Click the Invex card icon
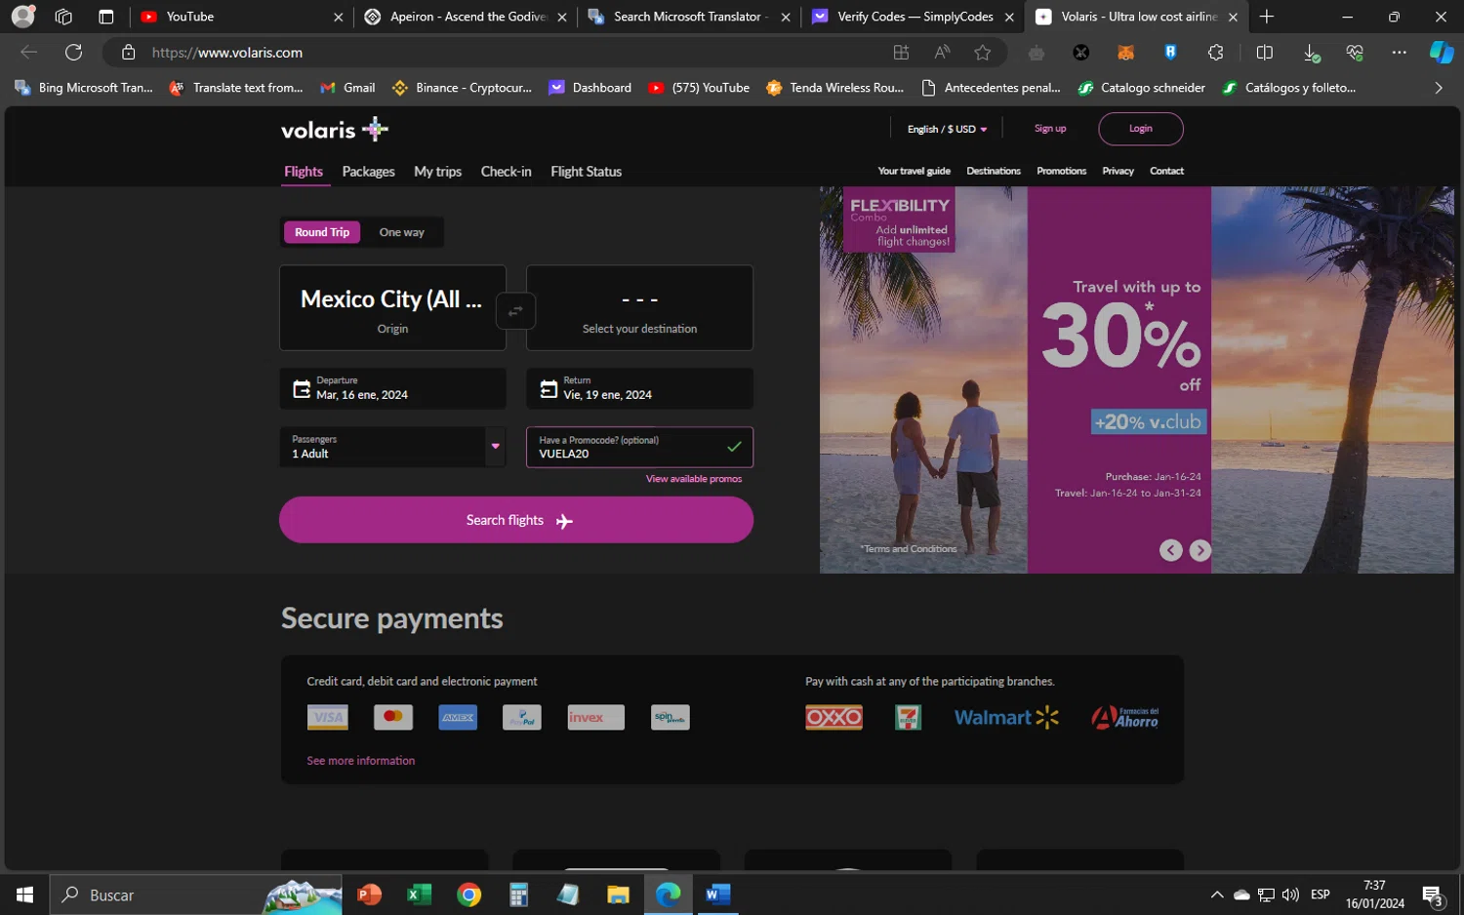Viewport: 1464px width, 915px height. 595,717
